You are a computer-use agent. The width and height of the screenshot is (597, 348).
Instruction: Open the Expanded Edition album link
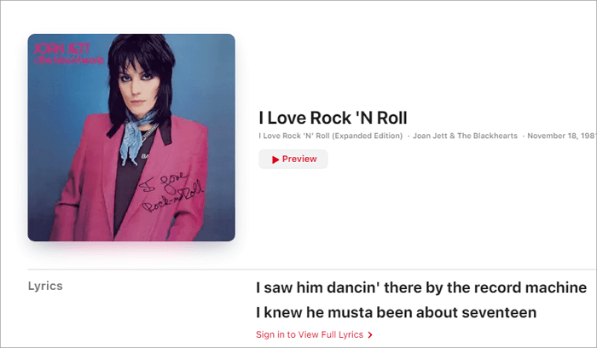pyautogui.click(x=330, y=136)
